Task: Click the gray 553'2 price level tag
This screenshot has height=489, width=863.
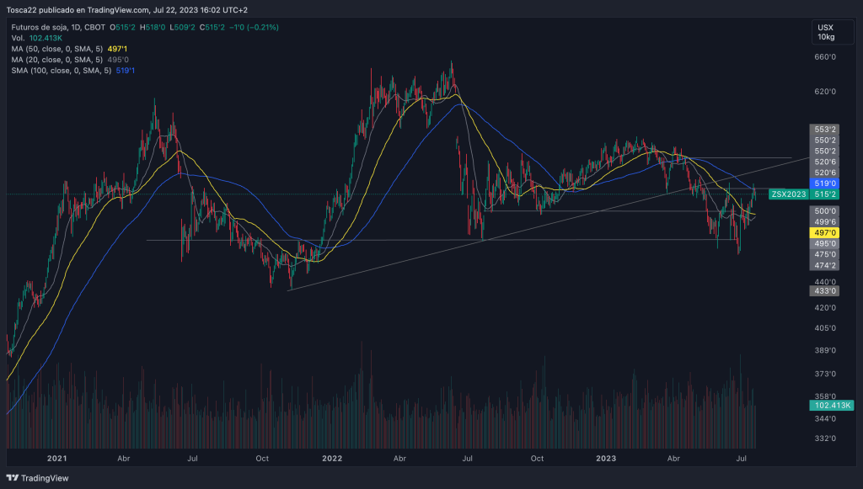Action: coord(825,129)
